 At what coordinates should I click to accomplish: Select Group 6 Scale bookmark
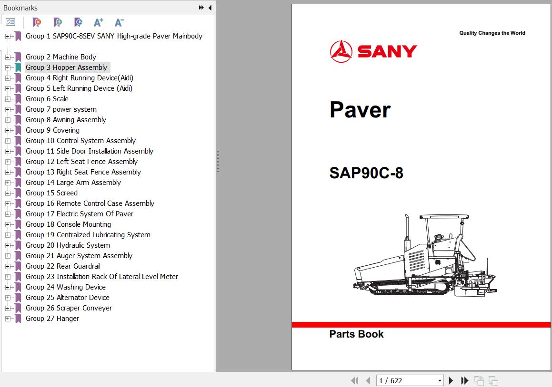point(47,99)
